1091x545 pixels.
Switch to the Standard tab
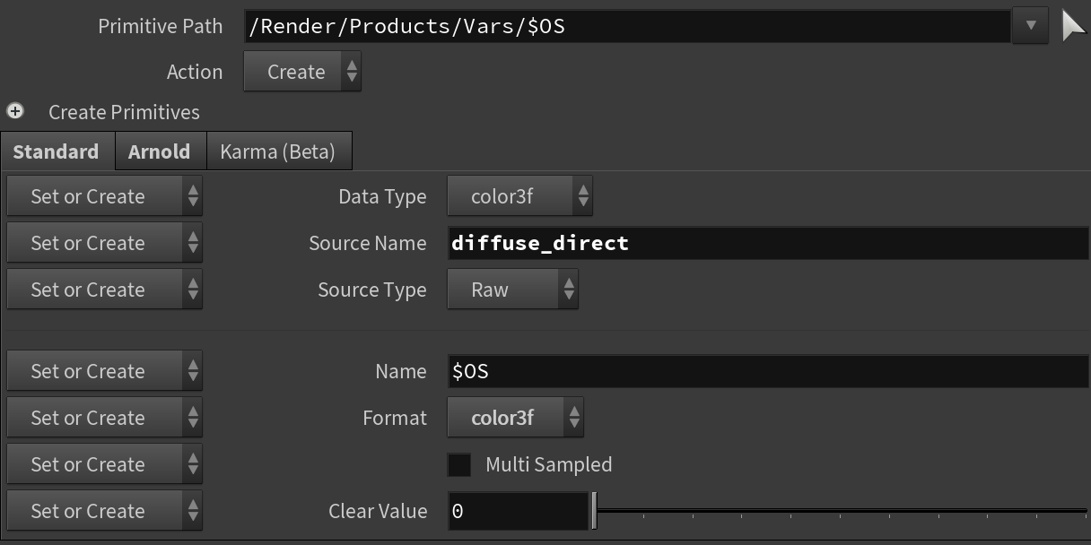(x=57, y=151)
